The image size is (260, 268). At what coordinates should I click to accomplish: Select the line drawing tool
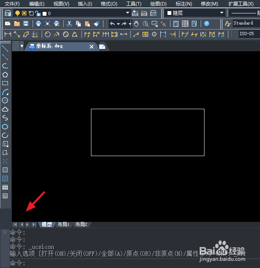(x=5, y=48)
